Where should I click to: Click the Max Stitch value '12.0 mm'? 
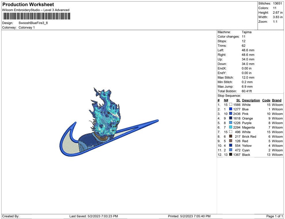[x=248, y=78]
